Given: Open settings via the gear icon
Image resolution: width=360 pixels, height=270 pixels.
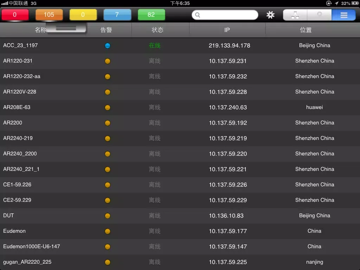Looking at the screenshot, I should tap(270, 15).
